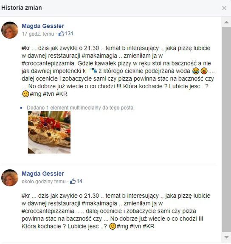Click the vertical scrollbar thumb

tap(226, 130)
